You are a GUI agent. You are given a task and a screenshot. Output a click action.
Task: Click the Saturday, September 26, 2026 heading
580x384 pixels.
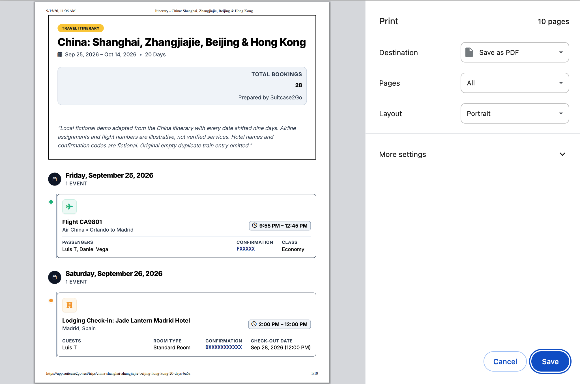coord(114,274)
